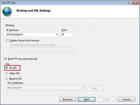Click the View certificate button
The width and height of the screenshot is (140, 105).
click(x=94, y=88)
